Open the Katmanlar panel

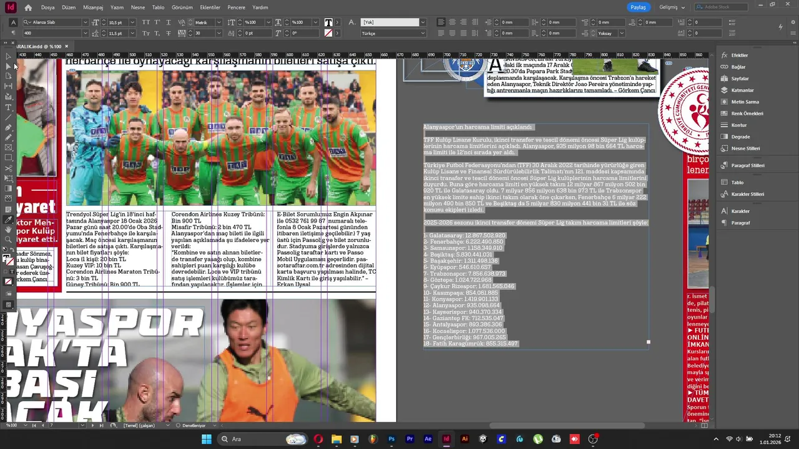(742, 90)
